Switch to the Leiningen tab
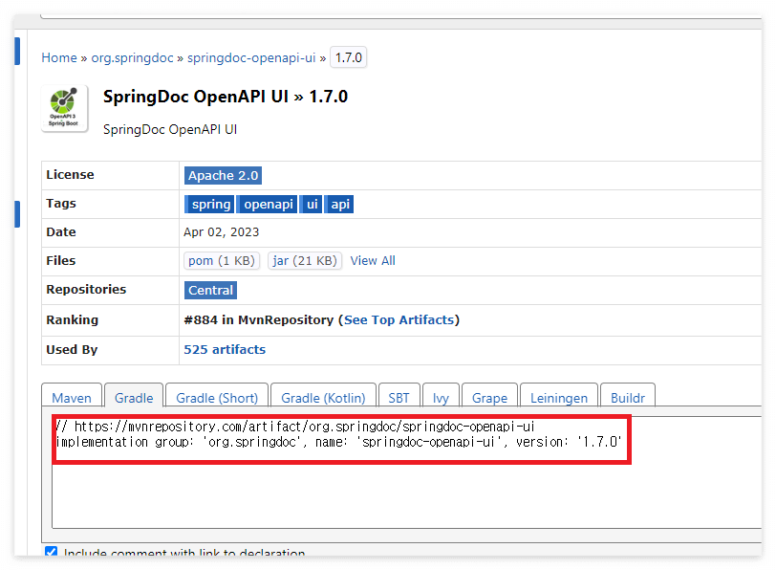This screenshot has width=776, height=570. click(559, 397)
